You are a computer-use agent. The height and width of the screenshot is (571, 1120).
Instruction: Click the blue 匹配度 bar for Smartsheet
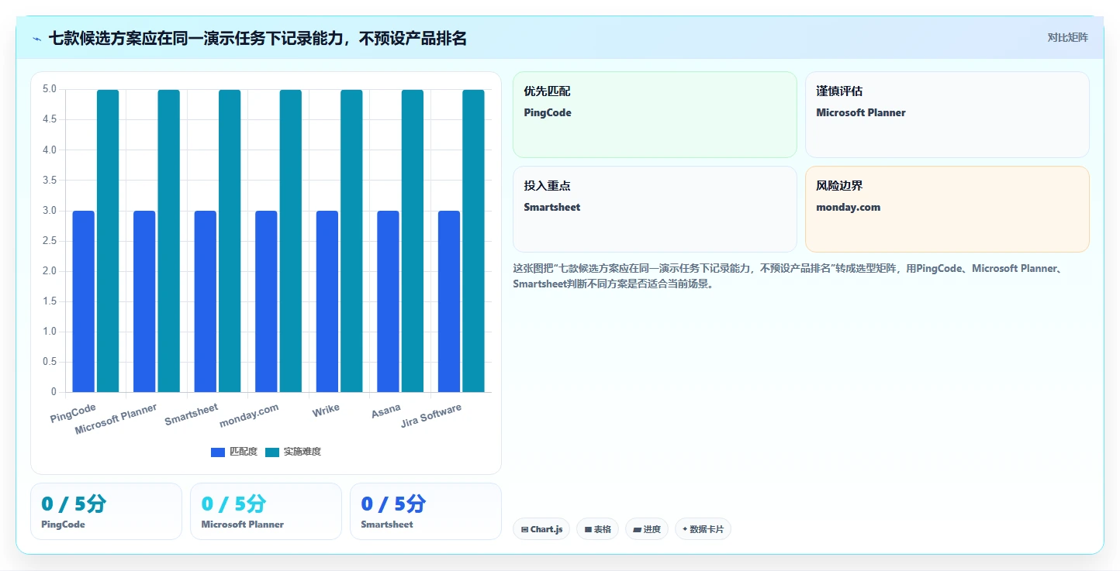click(x=206, y=301)
